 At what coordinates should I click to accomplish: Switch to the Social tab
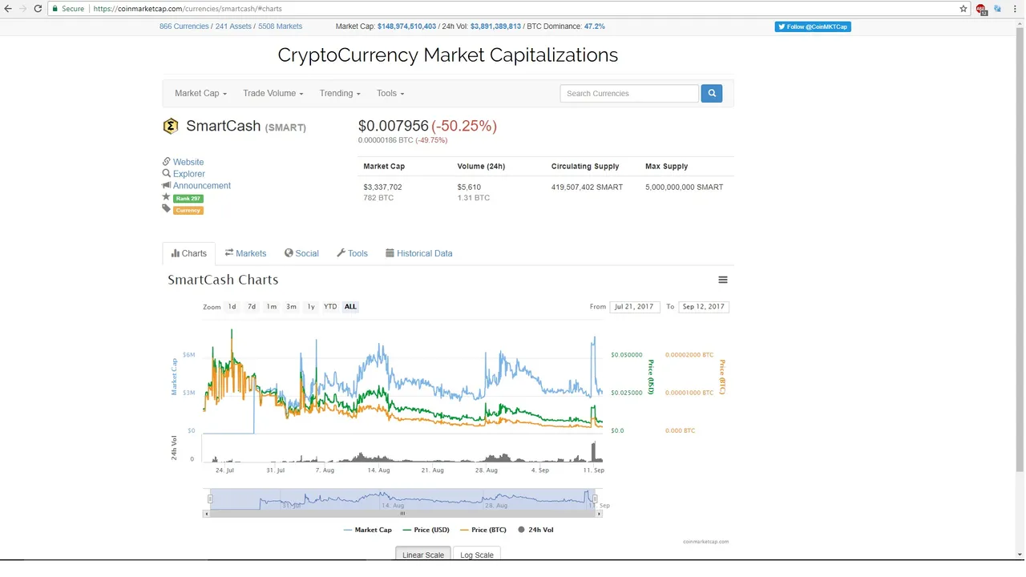[301, 253]
